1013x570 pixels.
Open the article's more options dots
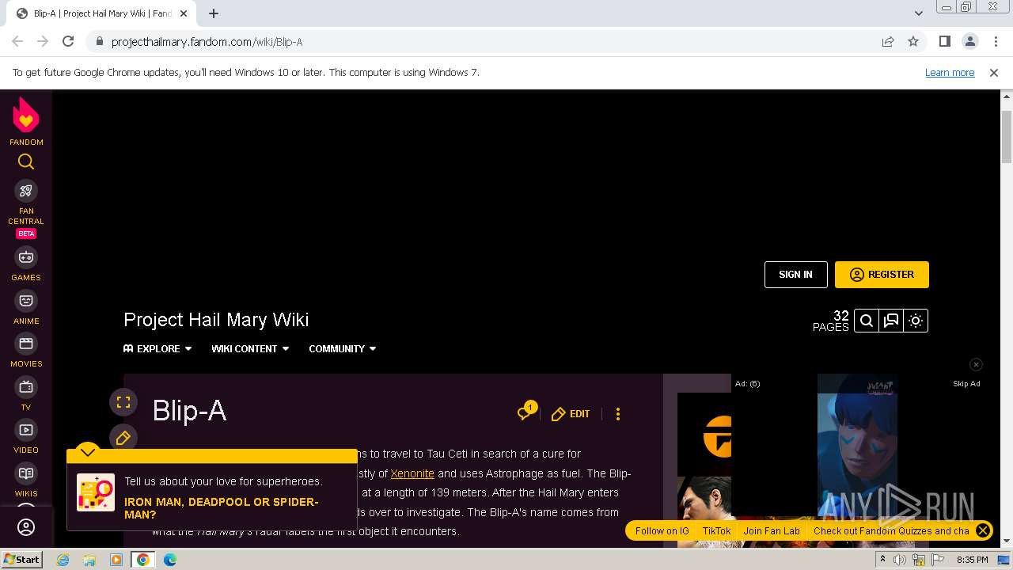click(x=618, y=414)
